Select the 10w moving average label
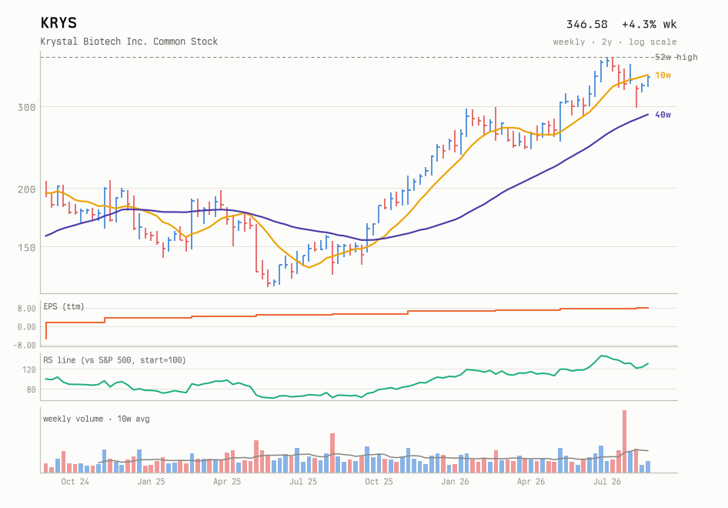 (663, 75)
